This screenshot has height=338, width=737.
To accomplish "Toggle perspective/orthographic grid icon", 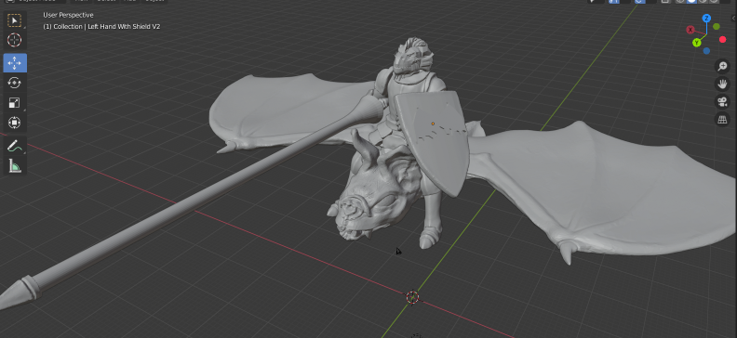I will [722, 120].
